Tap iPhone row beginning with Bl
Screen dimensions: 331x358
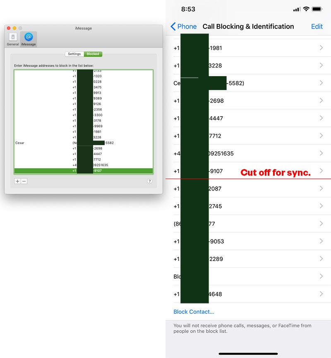tap(248, 276)
